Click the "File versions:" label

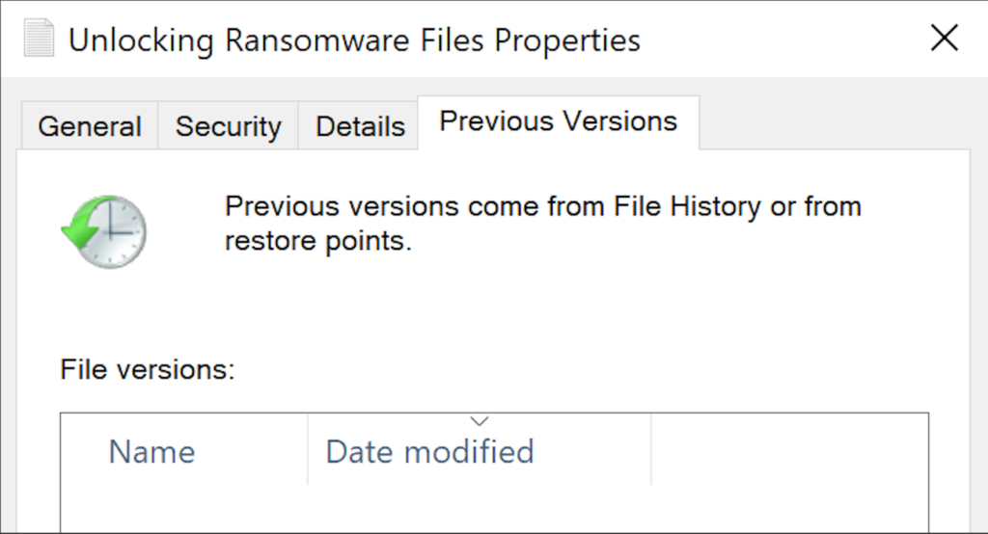click(148, 369)
